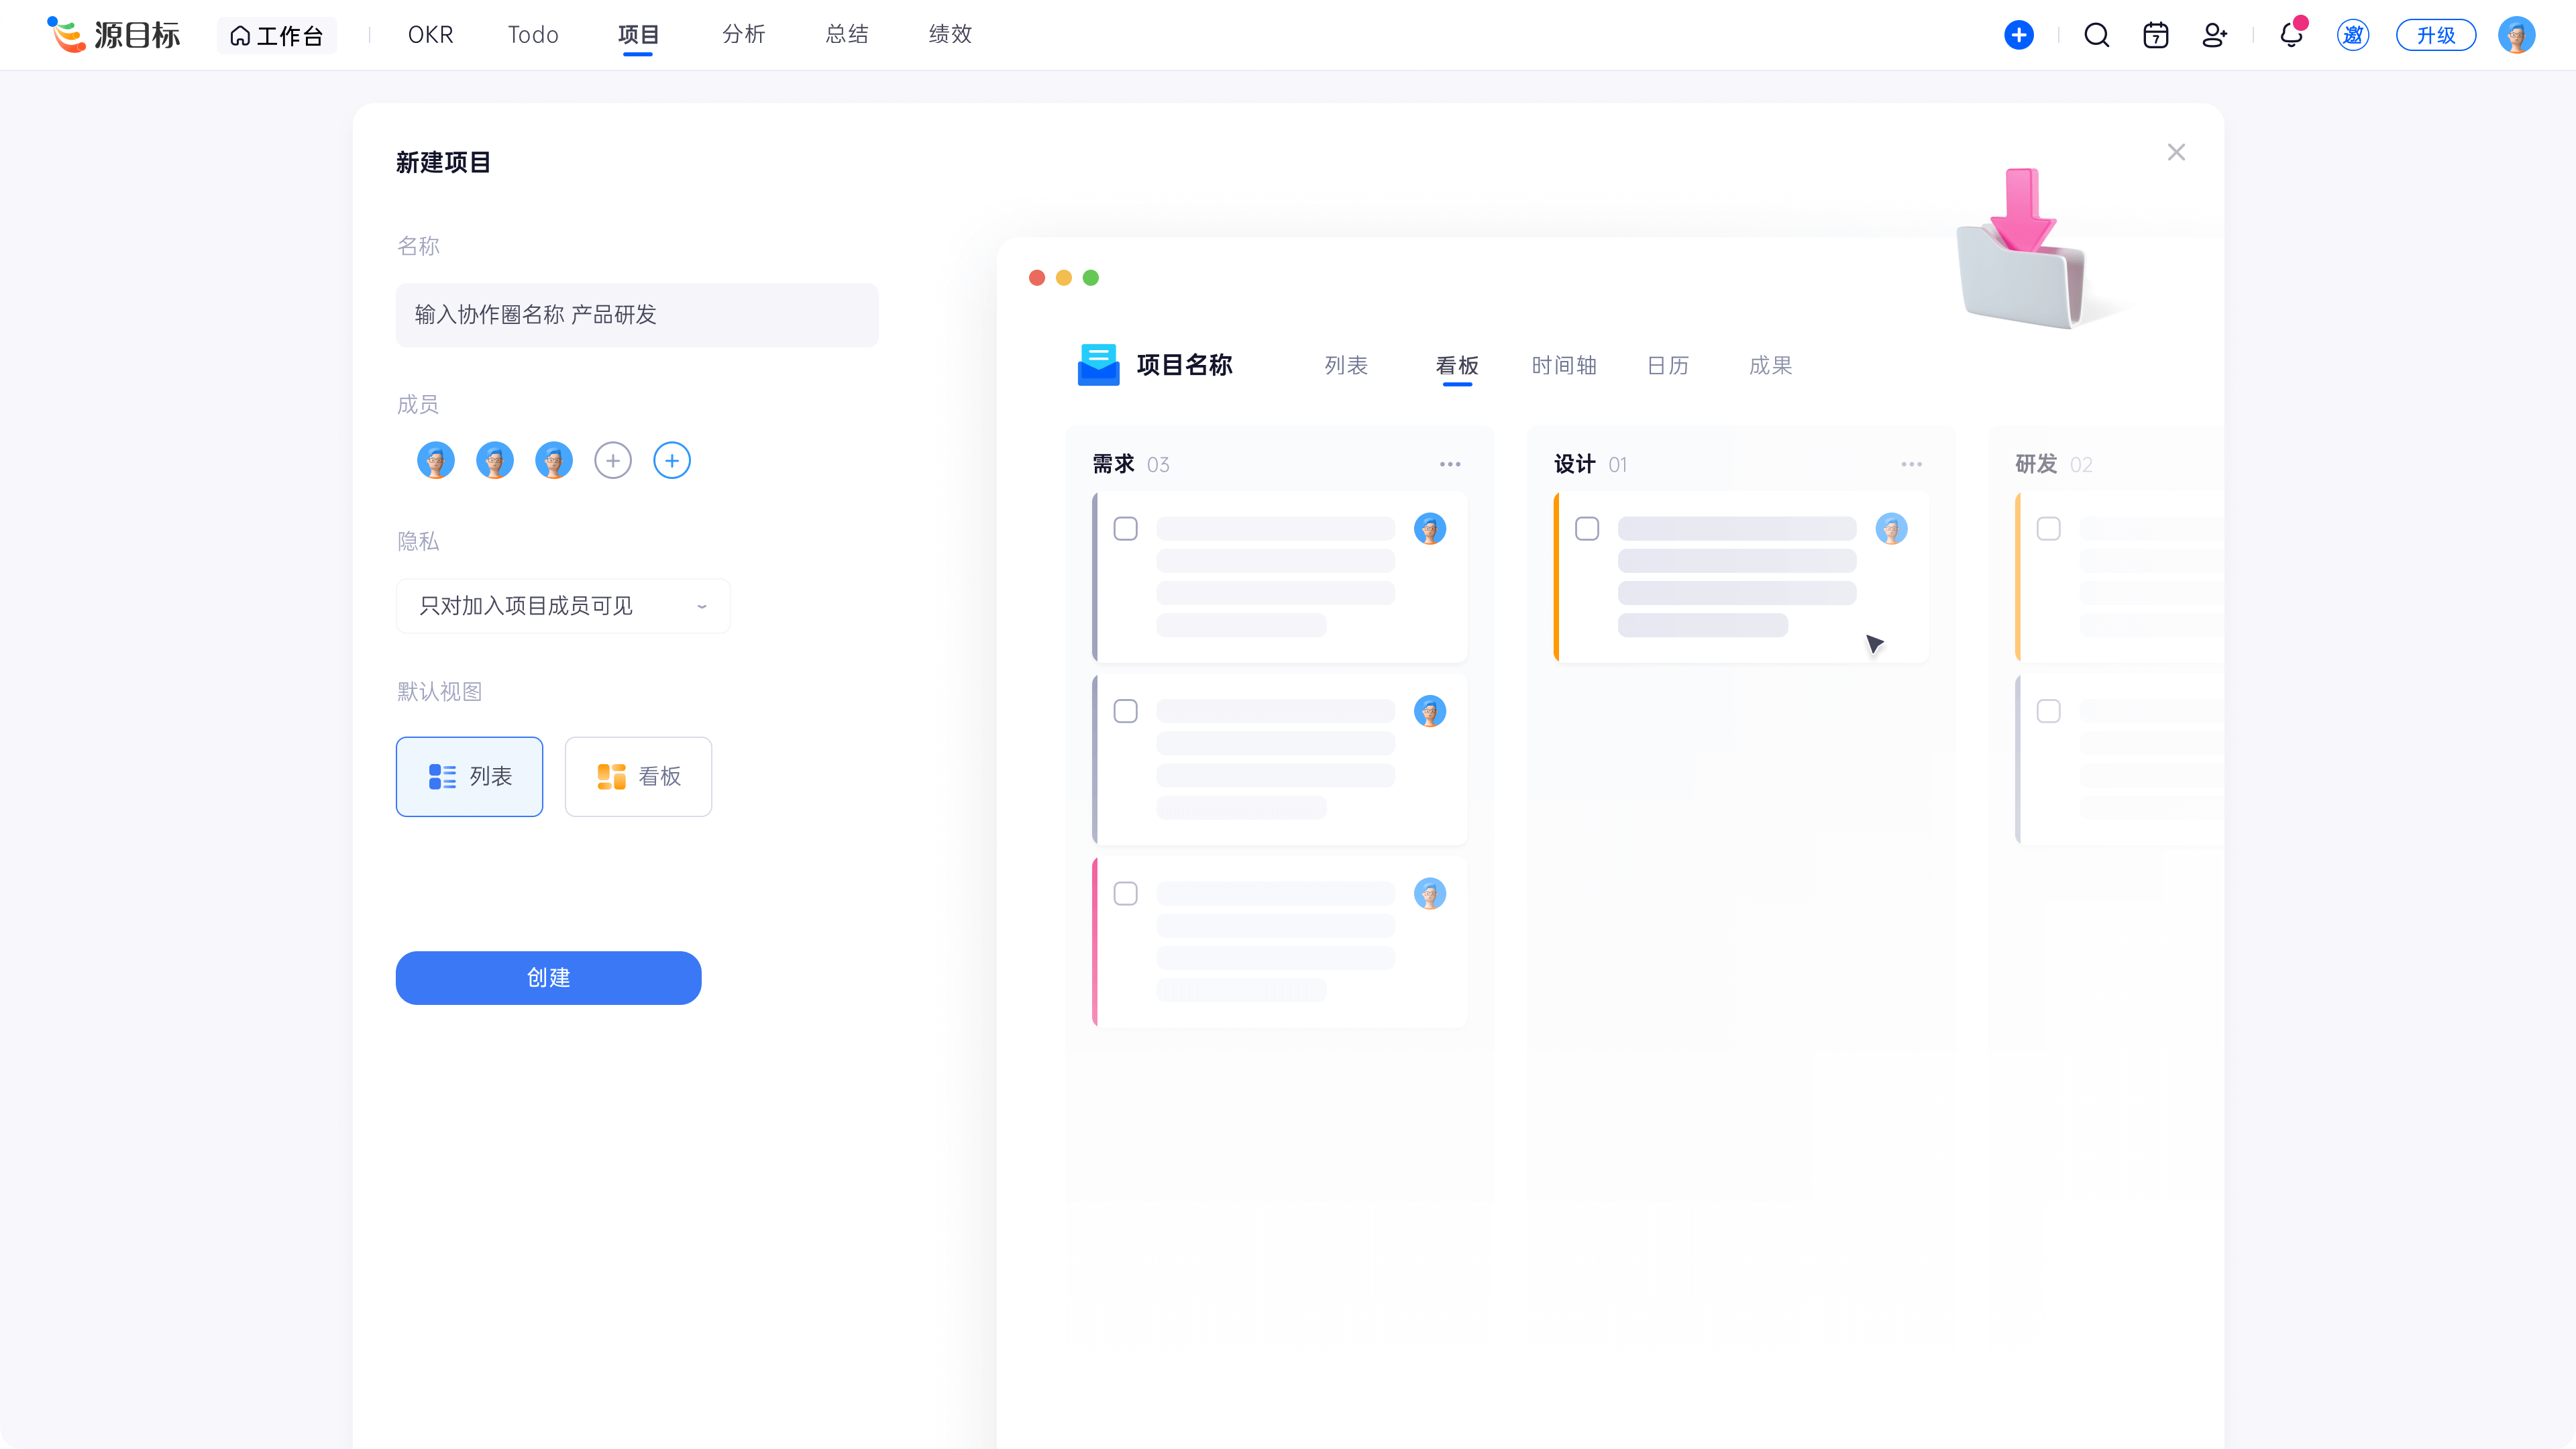Open the calendar icon in top bar

pyautogui.click(x=2155, y=35)
